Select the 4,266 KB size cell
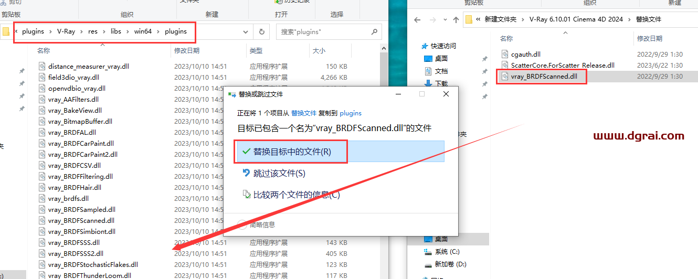The height and width of the screenshot is (279, 698). (333, 78)
